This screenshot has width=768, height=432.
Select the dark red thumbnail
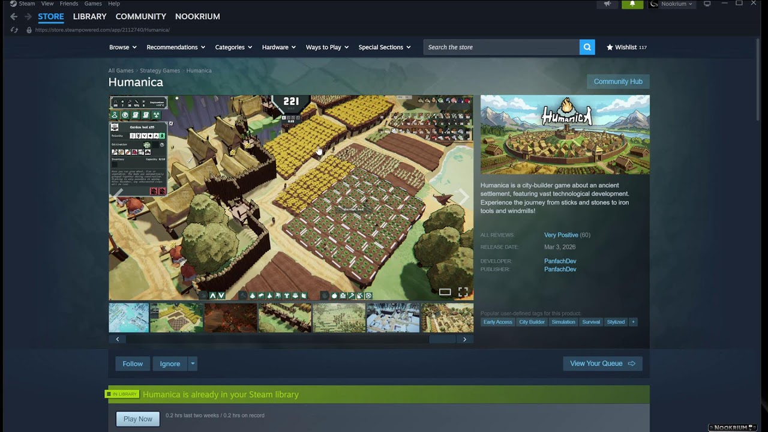click(x=230, y=317)
